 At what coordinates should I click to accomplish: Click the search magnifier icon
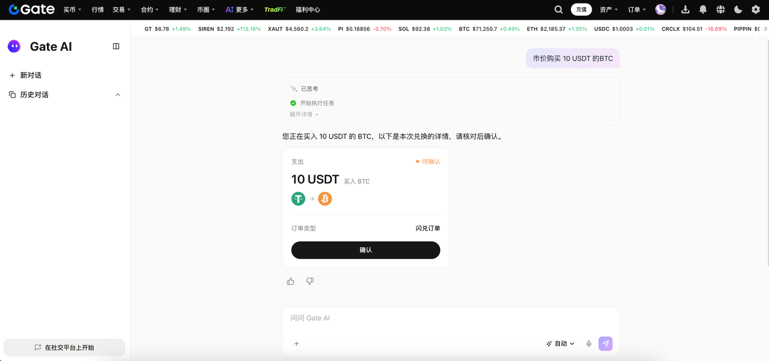point(559,10)
